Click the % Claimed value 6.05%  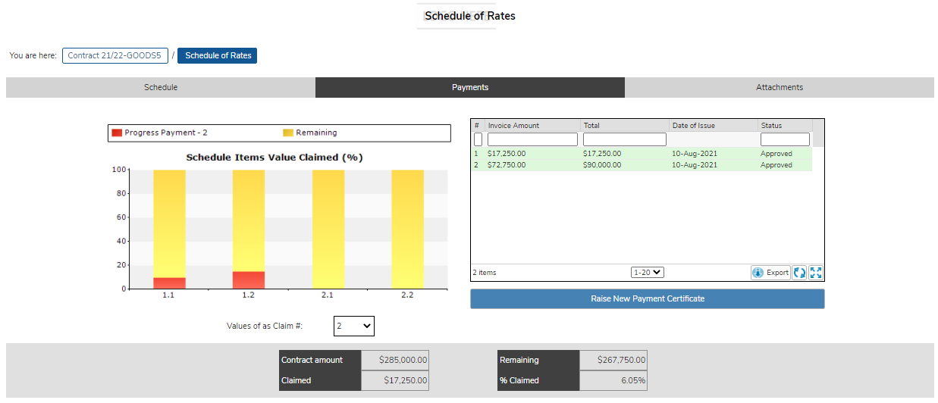coord(613,380)
